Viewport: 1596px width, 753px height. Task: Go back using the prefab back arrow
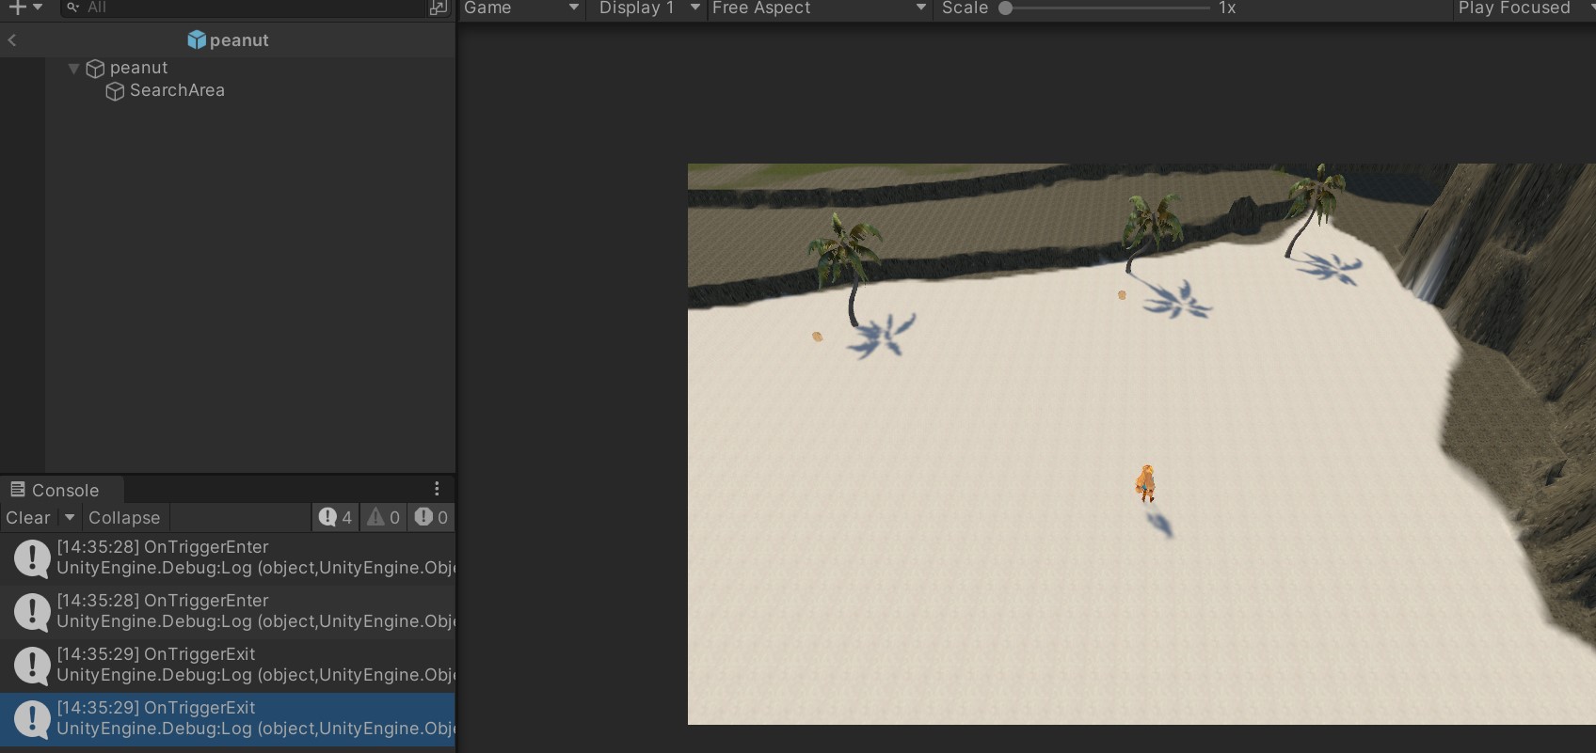tap(12, 40)
